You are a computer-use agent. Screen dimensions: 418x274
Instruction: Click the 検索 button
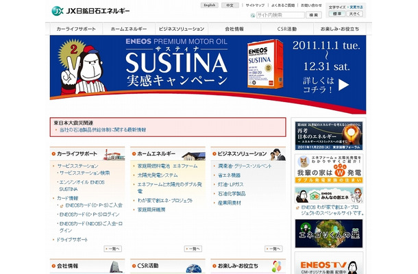click(314, 15)
